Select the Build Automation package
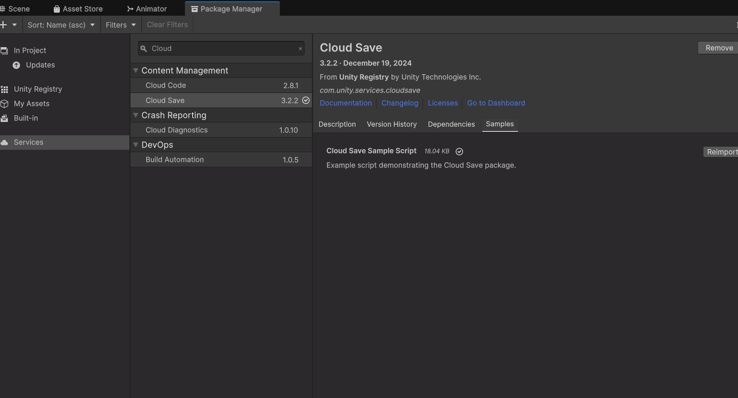This screenshot has height=398, width=738. (175, 160)
